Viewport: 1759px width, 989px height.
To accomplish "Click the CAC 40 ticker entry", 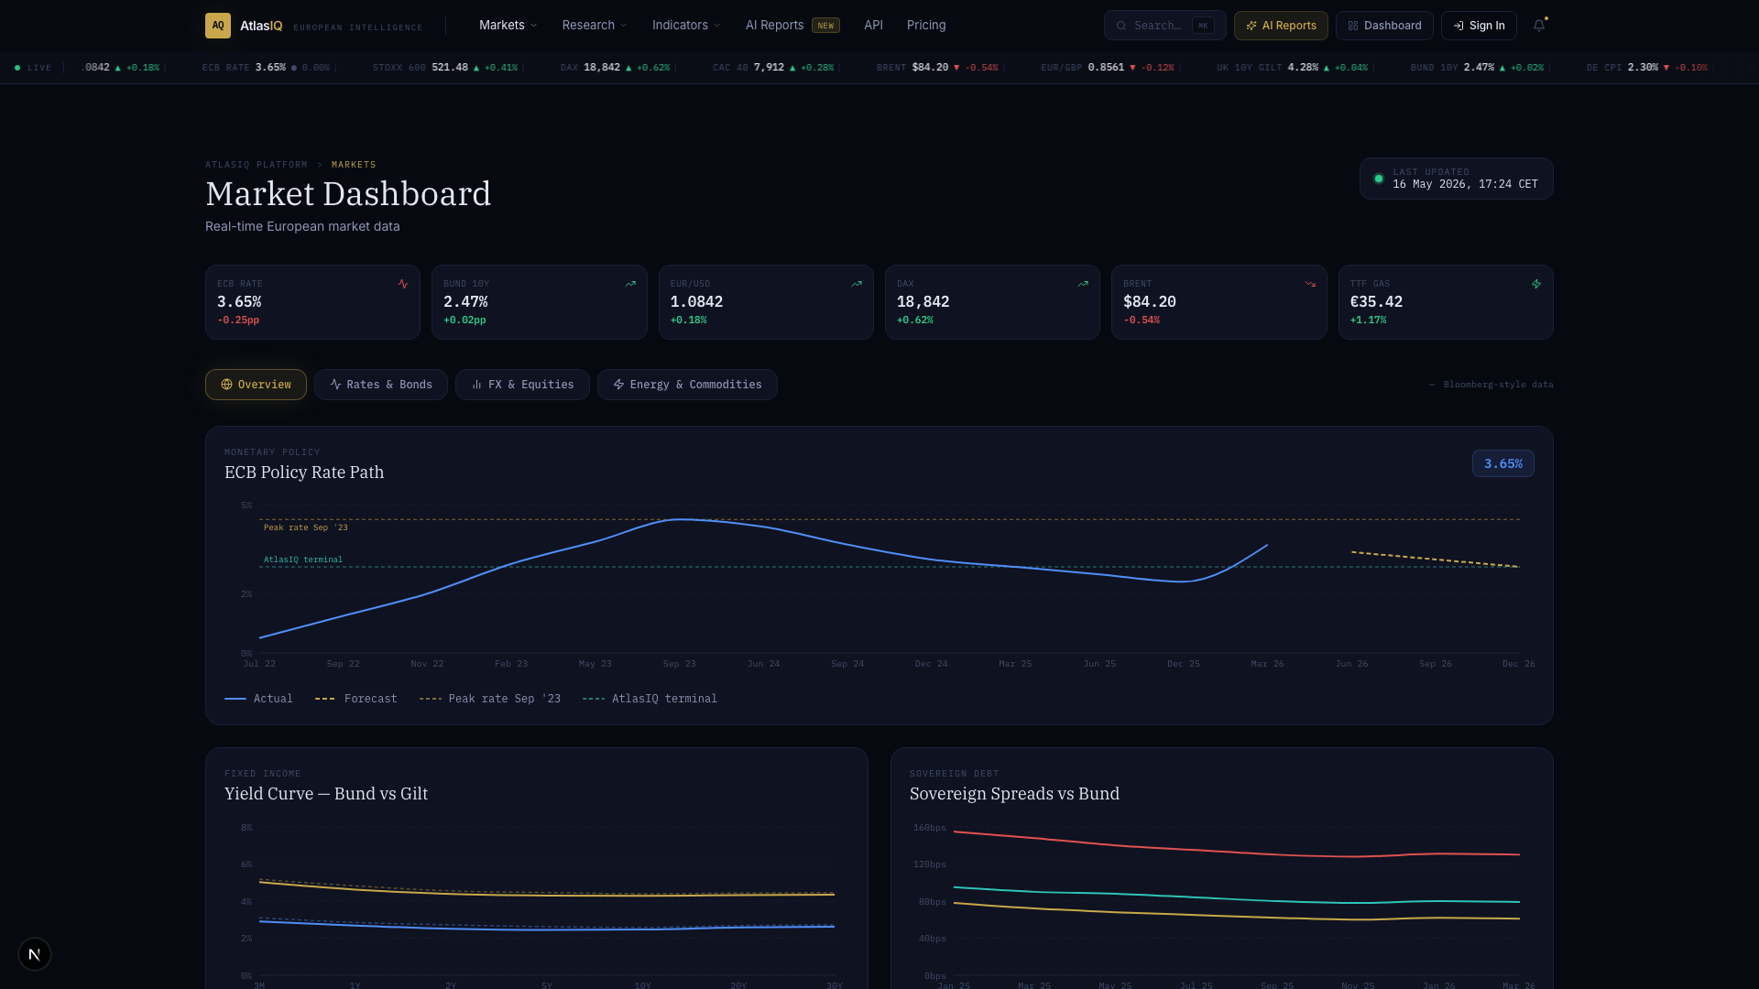I will click(x=773, y=68).
